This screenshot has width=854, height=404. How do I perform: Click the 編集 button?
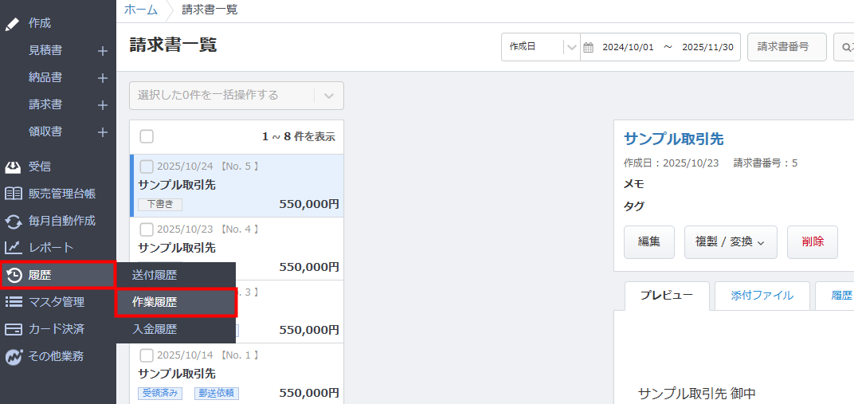[648, 242]
